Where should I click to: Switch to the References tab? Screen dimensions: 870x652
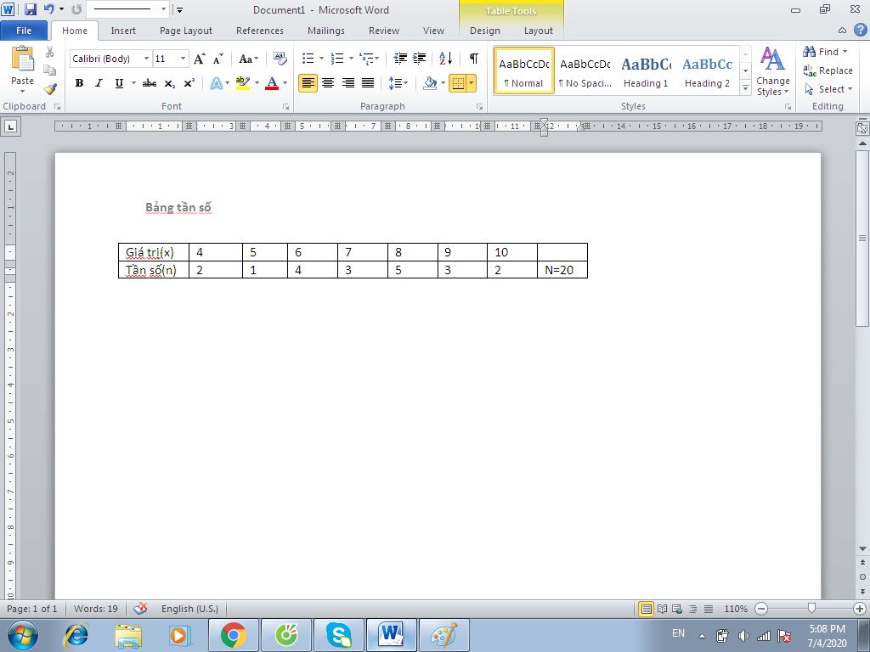click(260, 31)
